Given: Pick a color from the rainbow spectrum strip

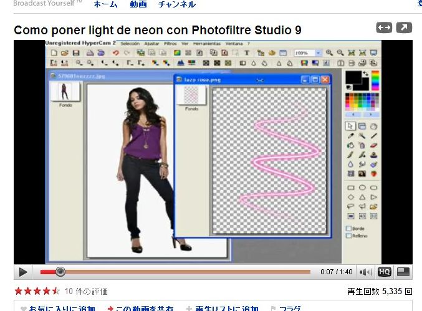Looking at the screenshot, I should pyautogui.click(x=375, y=80).
